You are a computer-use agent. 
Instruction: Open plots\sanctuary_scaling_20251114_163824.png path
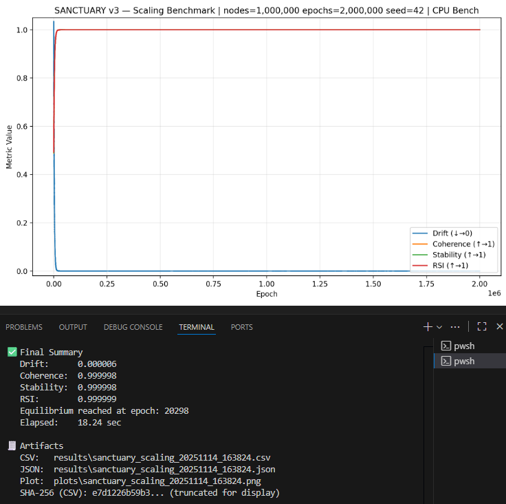157,481
